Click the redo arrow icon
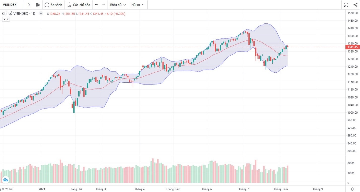Viewport: 360px width, 192px height. click(x=103, y=5)
